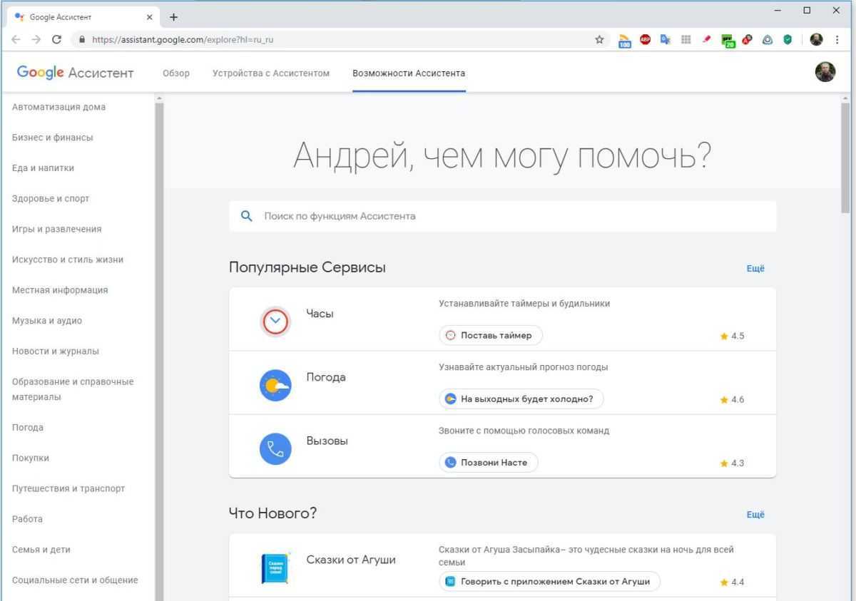The height and width of the screenshot is (601, 856).
Task: Open the RSS feed extension with badge 100
Action: (625, 40)
